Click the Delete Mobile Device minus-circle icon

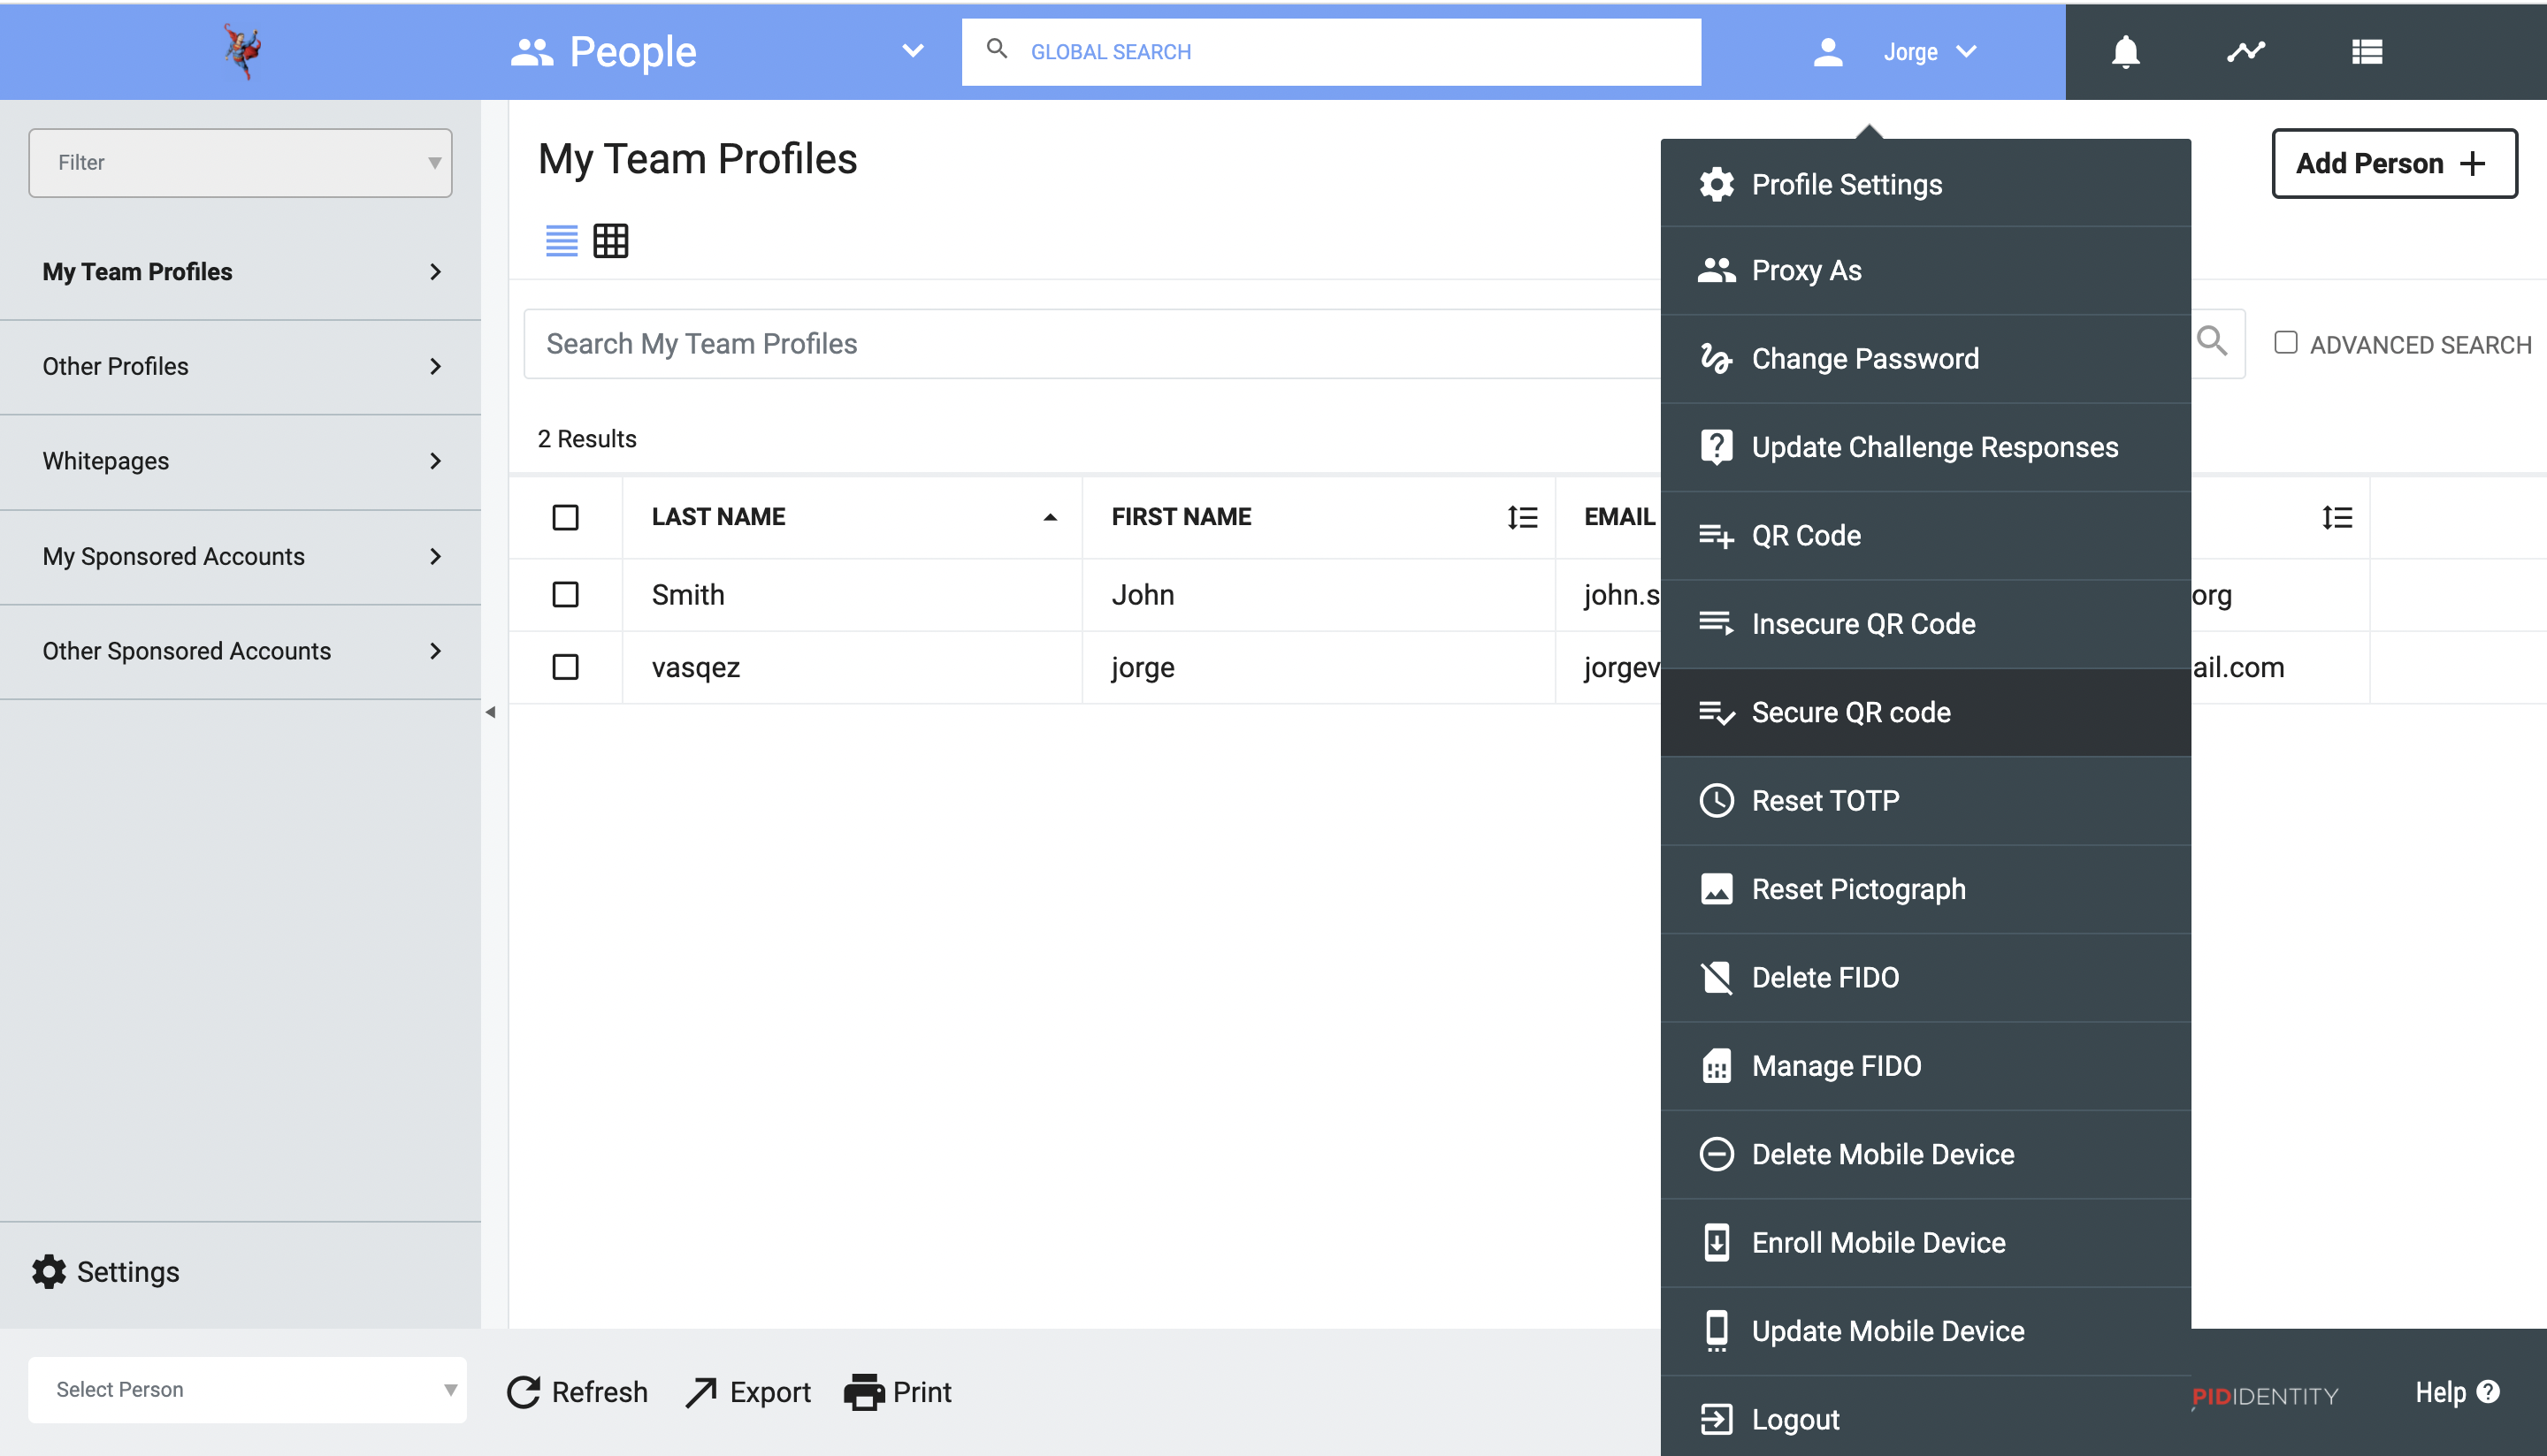coord(1716,1154)
